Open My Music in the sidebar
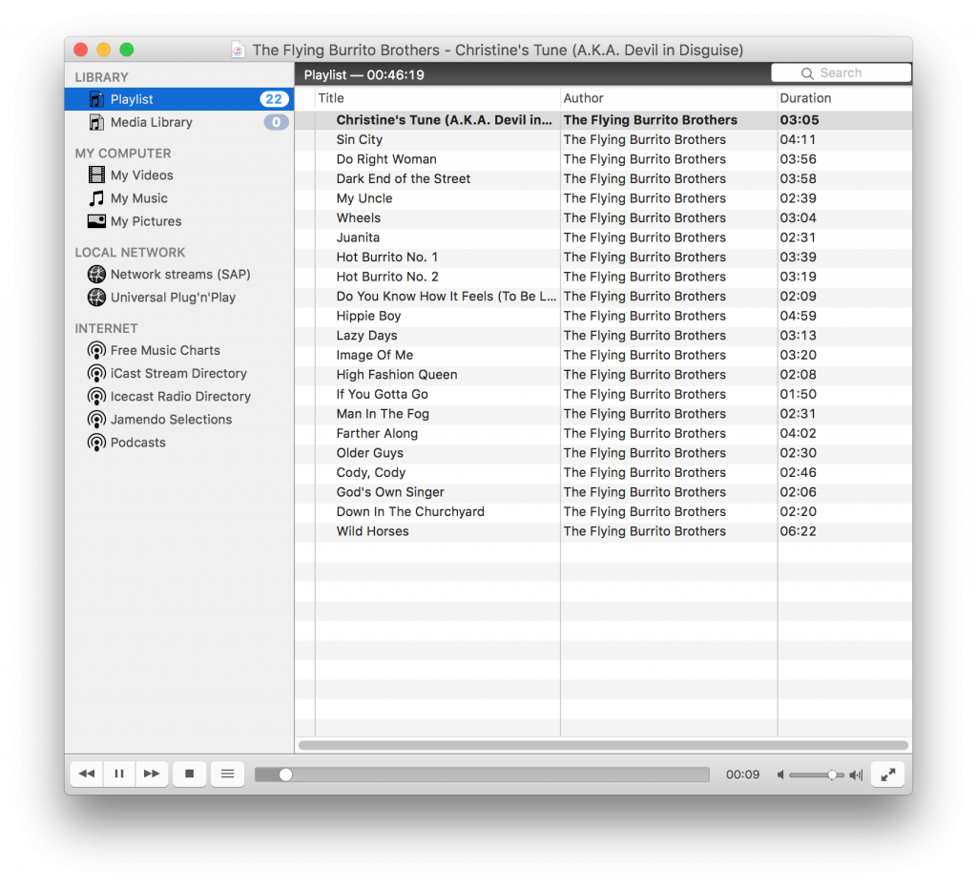This screenshot has width=977, height=887. [179, 198]
